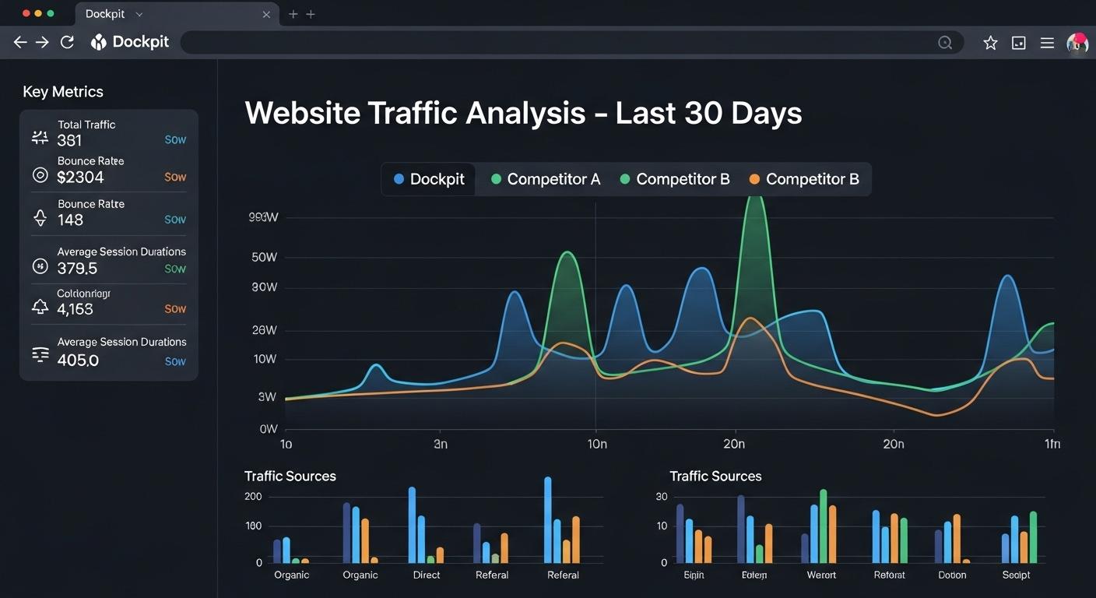Click the icon beside the 405.0 metric
The image size is (1096, 598).
40,354
